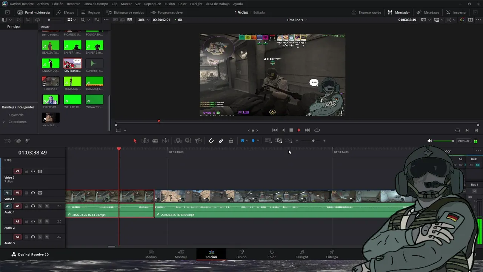Open the Inspector panel
The height and width of the screenshot is (272, 483).
pyautogui.click(x=456, y=12)
